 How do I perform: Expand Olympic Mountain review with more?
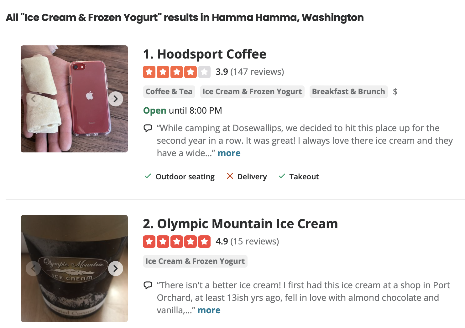point(209,310)
